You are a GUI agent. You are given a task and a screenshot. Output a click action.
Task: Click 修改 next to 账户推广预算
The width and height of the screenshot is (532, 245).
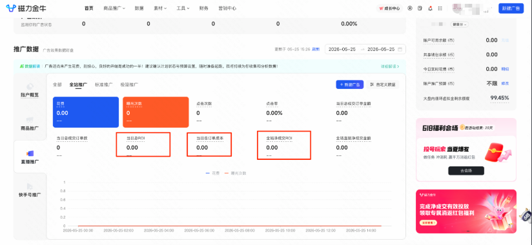(505, 83)
